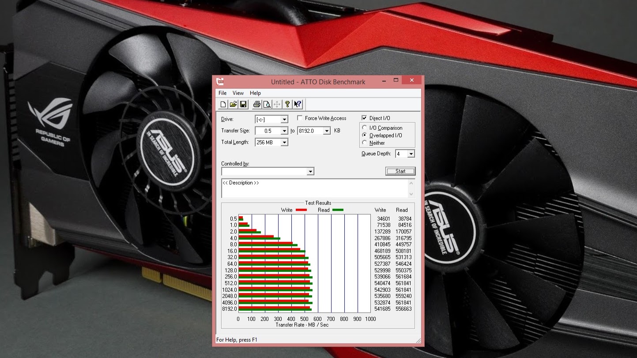The height and width of the screenshot is (358, 637).
Task: Click the New document toolbar icon
Action: [x=223, y=105]
